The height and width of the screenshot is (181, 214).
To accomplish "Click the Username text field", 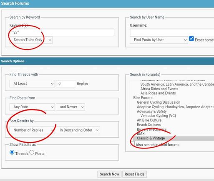I will (172, 32).
